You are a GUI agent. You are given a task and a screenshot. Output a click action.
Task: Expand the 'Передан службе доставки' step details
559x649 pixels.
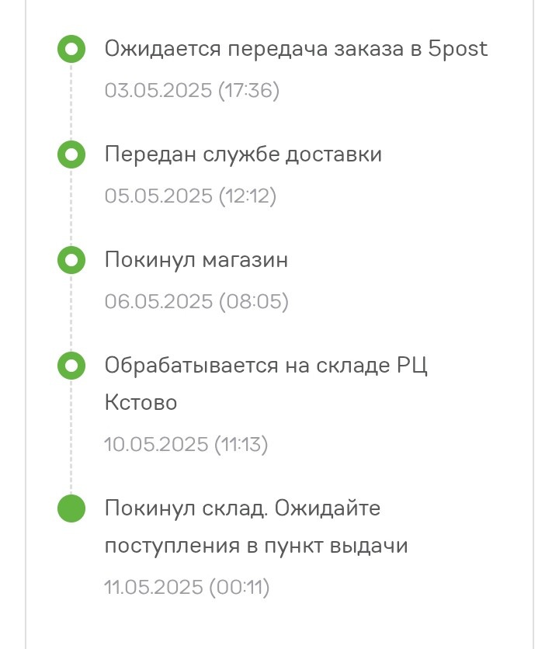243,154
